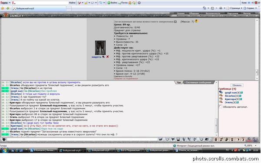Image resolution: width=261 pixels, height=163 pixels.
Task: Click the send message arrow icon in chat bar
Action: click(x=160, y=140)
